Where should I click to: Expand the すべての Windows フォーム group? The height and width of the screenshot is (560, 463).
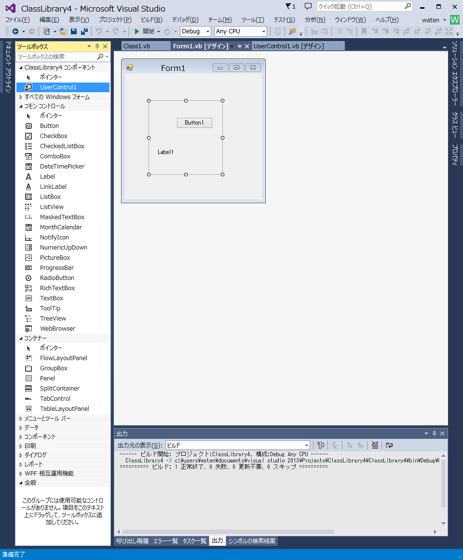pyautogui.click(x=21, y=97)
